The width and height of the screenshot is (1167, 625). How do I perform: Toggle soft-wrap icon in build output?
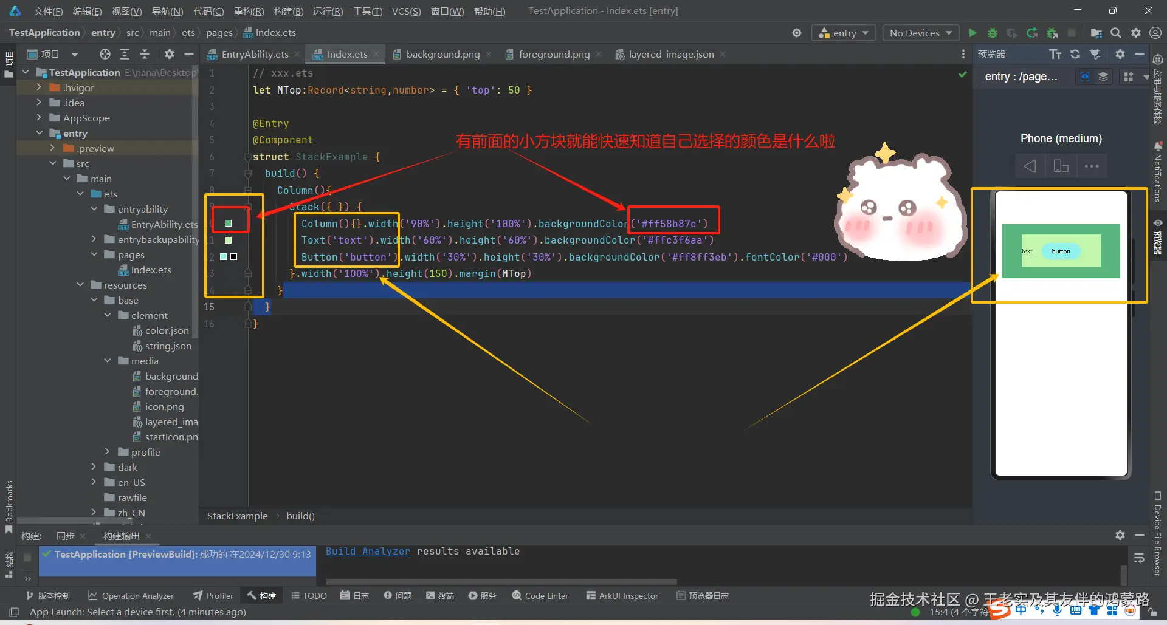click(1139, 558)
